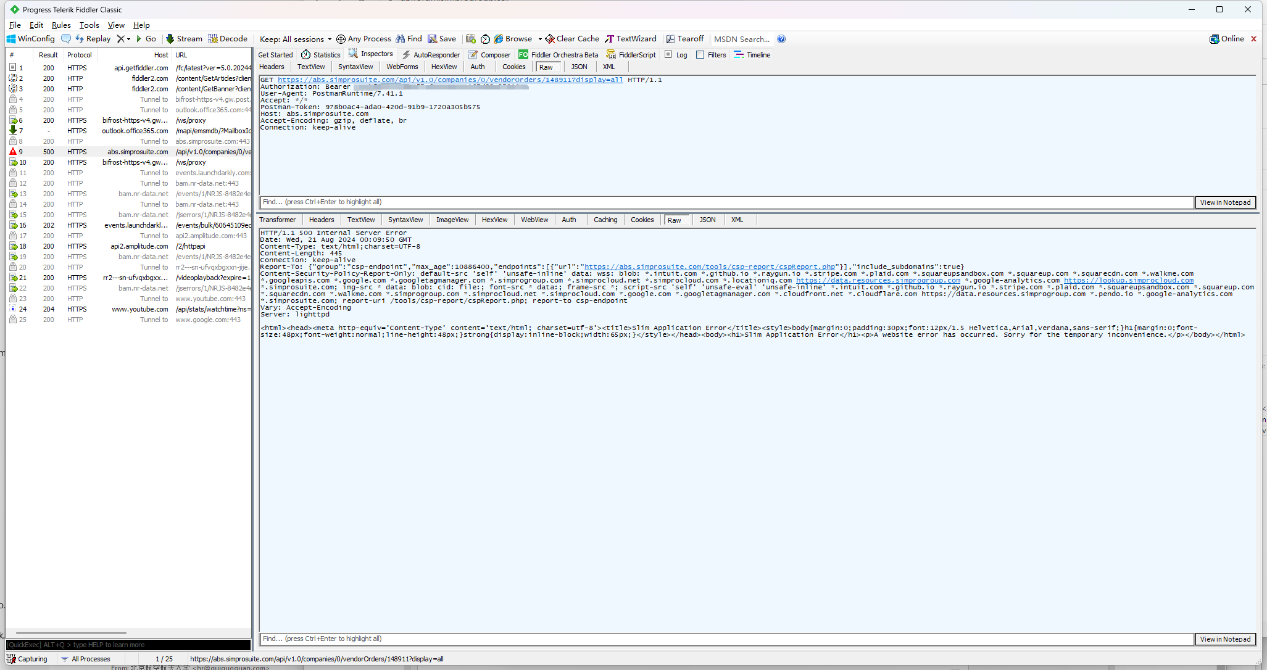Open the Tools menu
The width and height of the screenshot is (1267, 670).
89,25
